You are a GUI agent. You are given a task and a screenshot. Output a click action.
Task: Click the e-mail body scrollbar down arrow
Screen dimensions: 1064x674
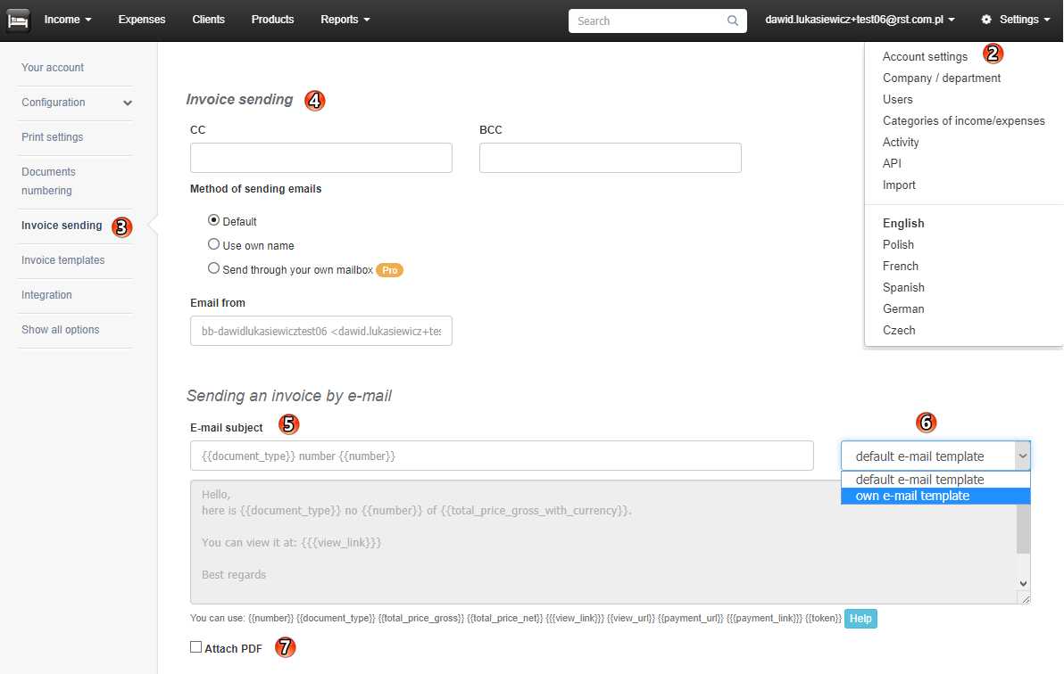(1023, 583)
